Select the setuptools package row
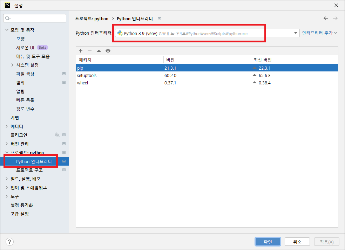 pos(207,75)
